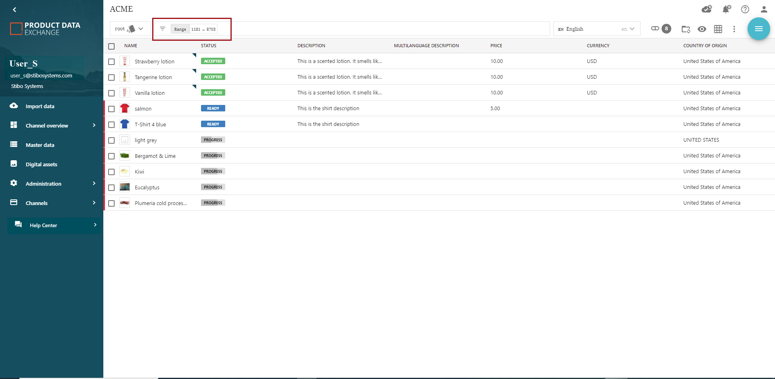Select the checkbox for salmon product

[111, 109]
